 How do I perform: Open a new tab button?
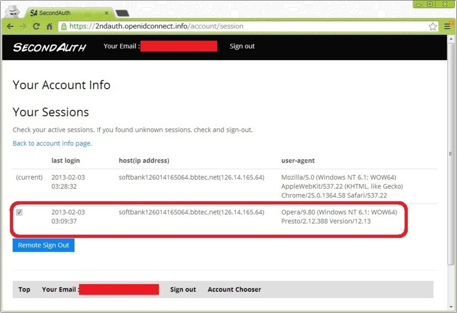click(x=122, y=13)
